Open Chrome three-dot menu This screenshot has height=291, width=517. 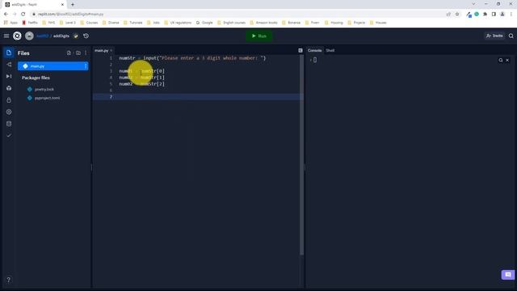[511, 15]
